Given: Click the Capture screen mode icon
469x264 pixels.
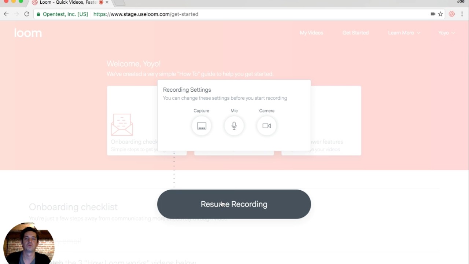Looking at the screenshot, I should [x=202, y=126].
